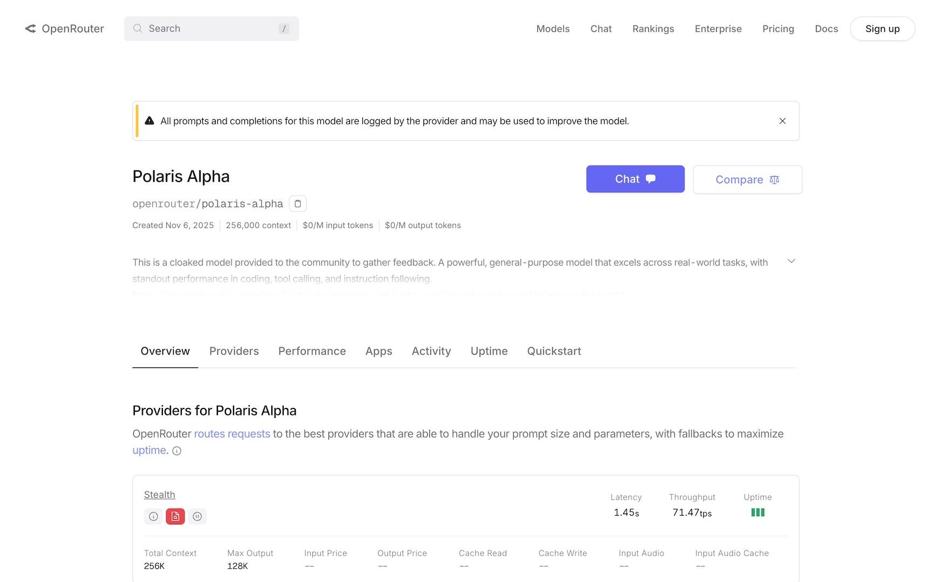The image size is (932, 582).
Task: Click the blue Chat button
Action: [x=635, y=179]
